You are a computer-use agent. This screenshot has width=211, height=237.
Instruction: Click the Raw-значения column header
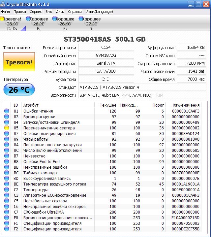click(184, 105)
